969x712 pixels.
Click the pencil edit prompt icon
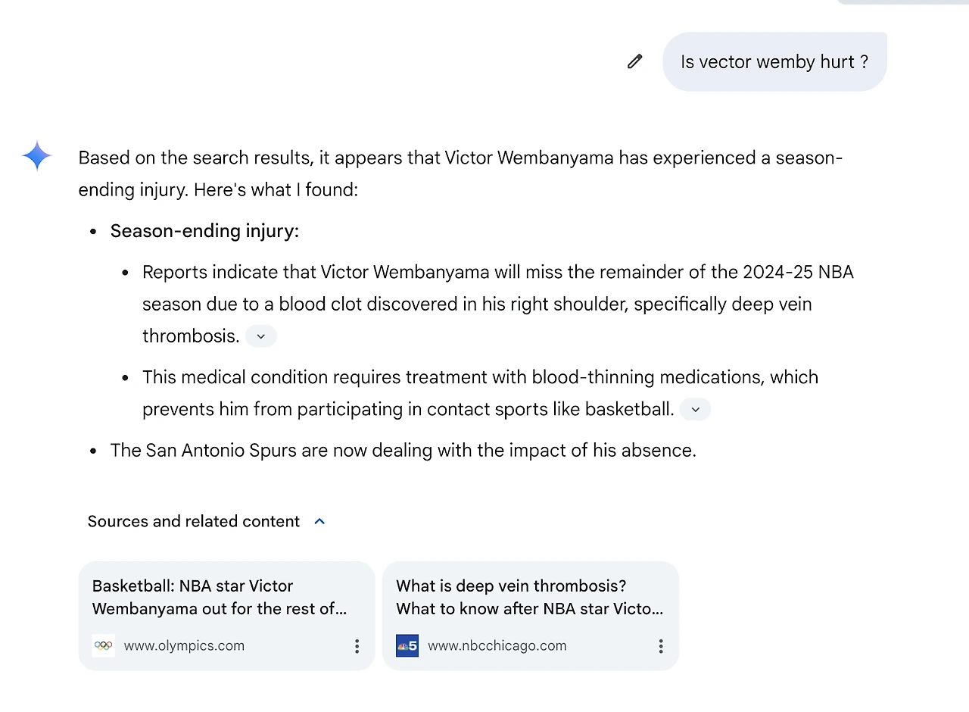(x=634, y=61)
